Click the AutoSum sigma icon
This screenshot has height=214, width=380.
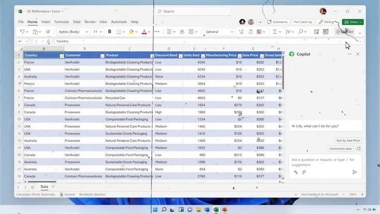[275, 32]
